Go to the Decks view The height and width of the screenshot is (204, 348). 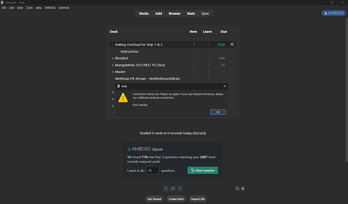point(144,14)
